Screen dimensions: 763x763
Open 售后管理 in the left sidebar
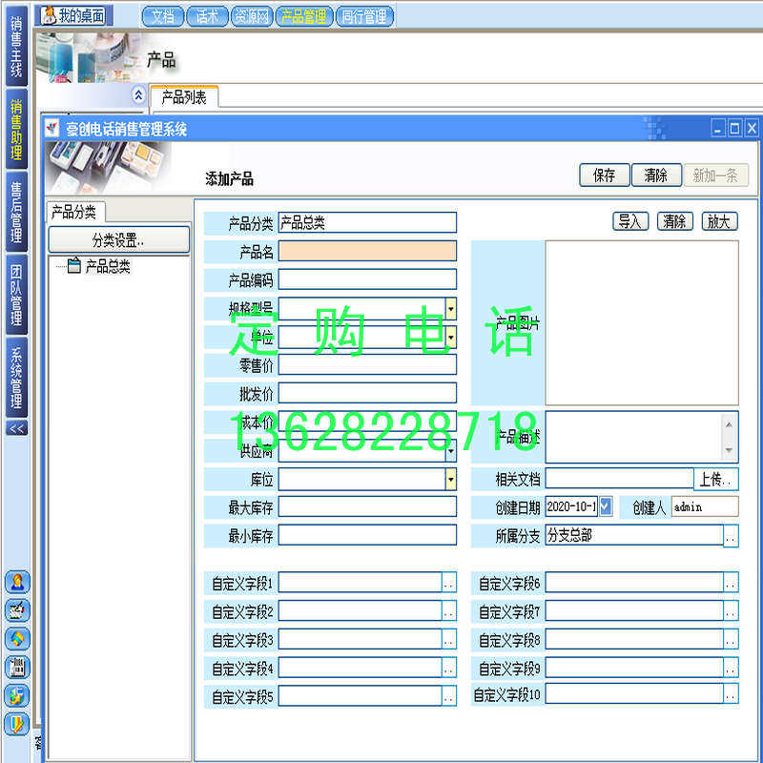coord(16,212)
